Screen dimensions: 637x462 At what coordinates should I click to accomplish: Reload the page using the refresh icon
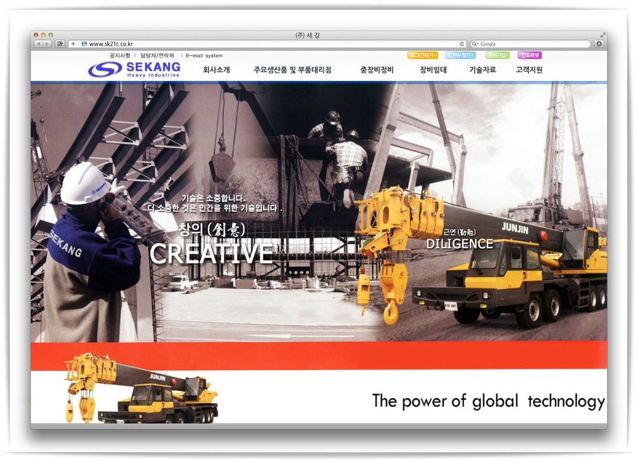[x=462, y=44]
